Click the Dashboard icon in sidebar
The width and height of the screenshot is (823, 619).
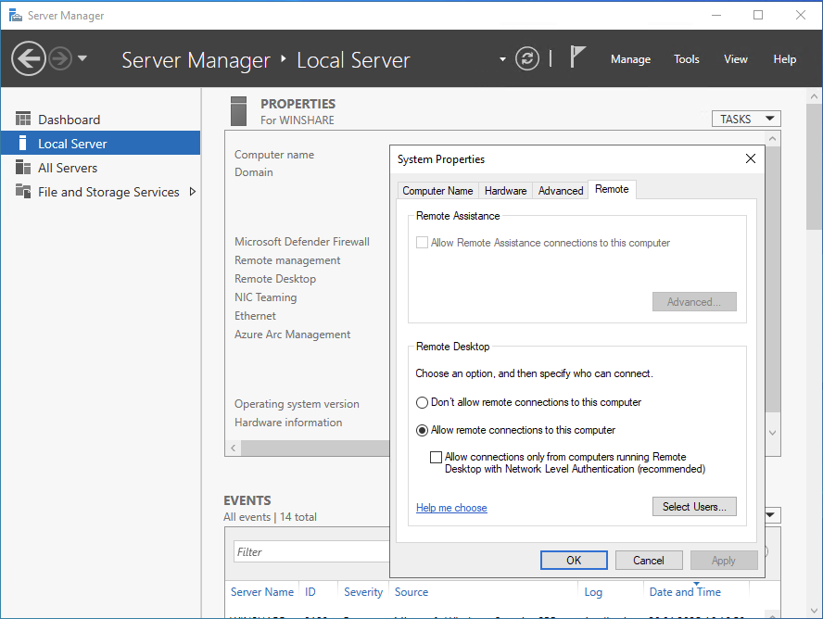23,120
